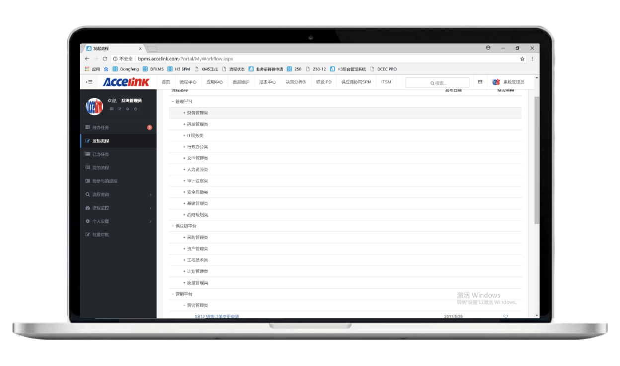Click the edit icon under the welcome text
The image size is (620, 366).
point(120,109)
